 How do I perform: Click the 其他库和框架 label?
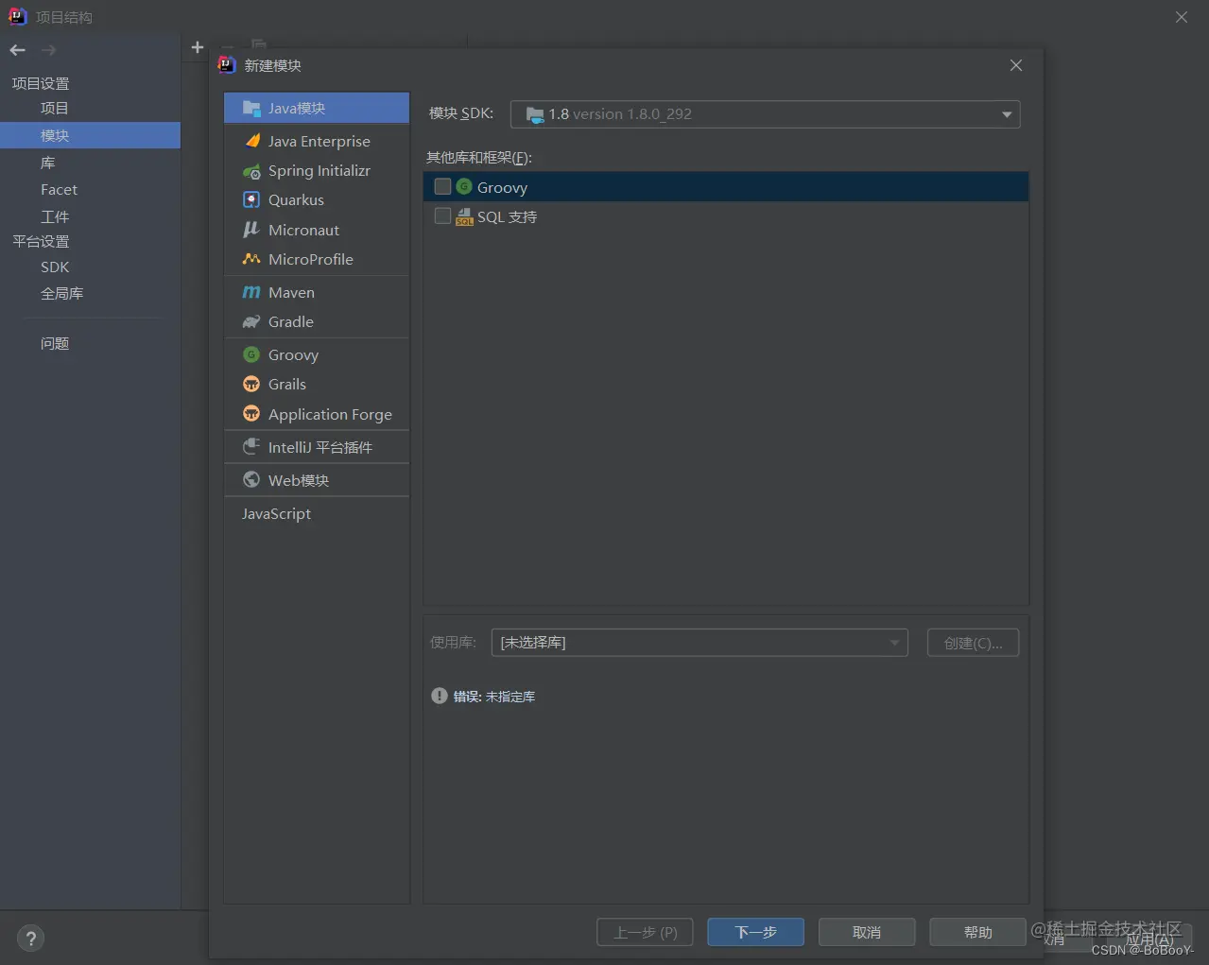[x=479, y=158]
